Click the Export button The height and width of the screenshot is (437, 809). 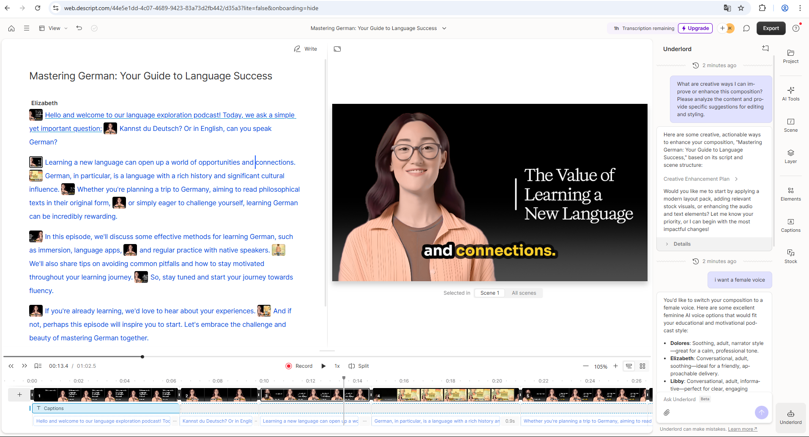771,28
